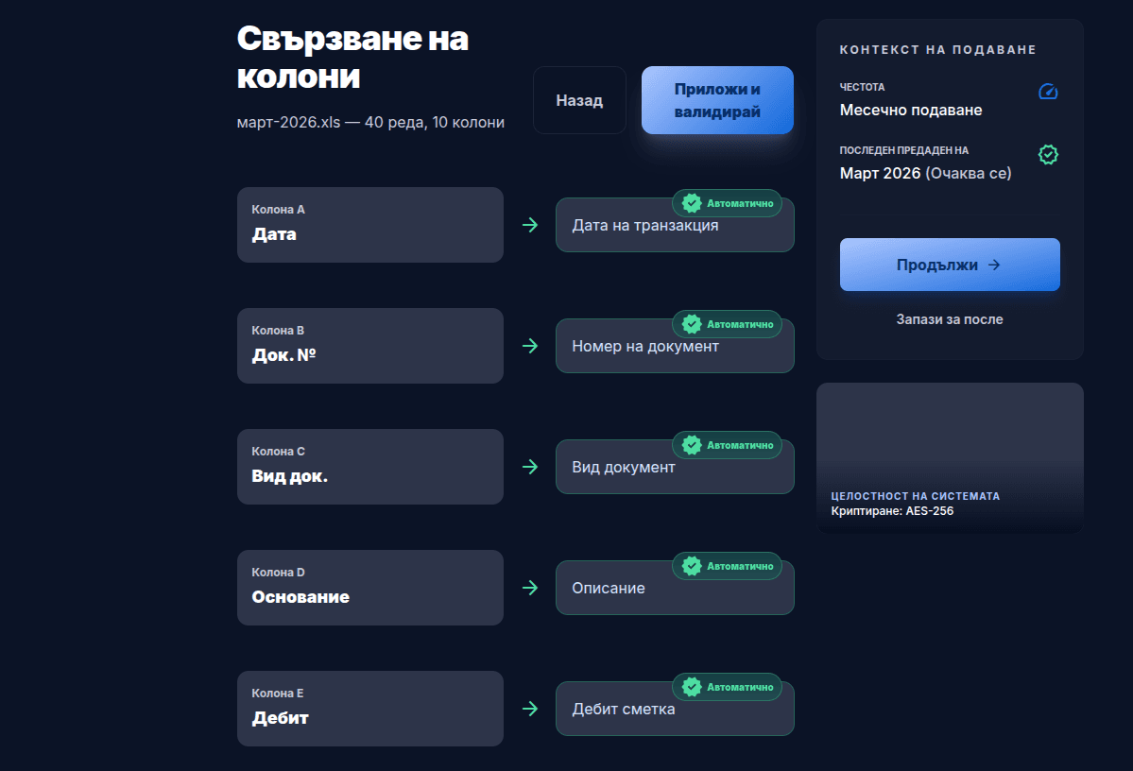Screen dimensions: 1133x771
Task: Select the Колона C Вид док. source card
Action: pos(370,467)
